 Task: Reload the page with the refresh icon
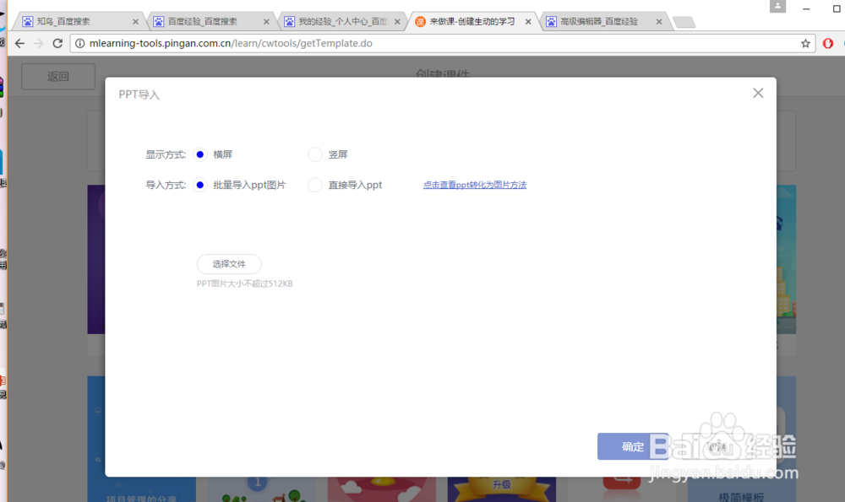[57, 44]
